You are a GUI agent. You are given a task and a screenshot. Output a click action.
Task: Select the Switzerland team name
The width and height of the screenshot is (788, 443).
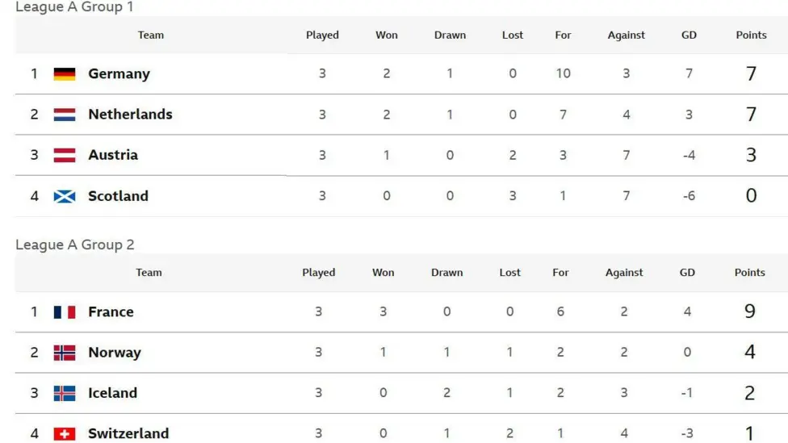(x=128, y=433)
